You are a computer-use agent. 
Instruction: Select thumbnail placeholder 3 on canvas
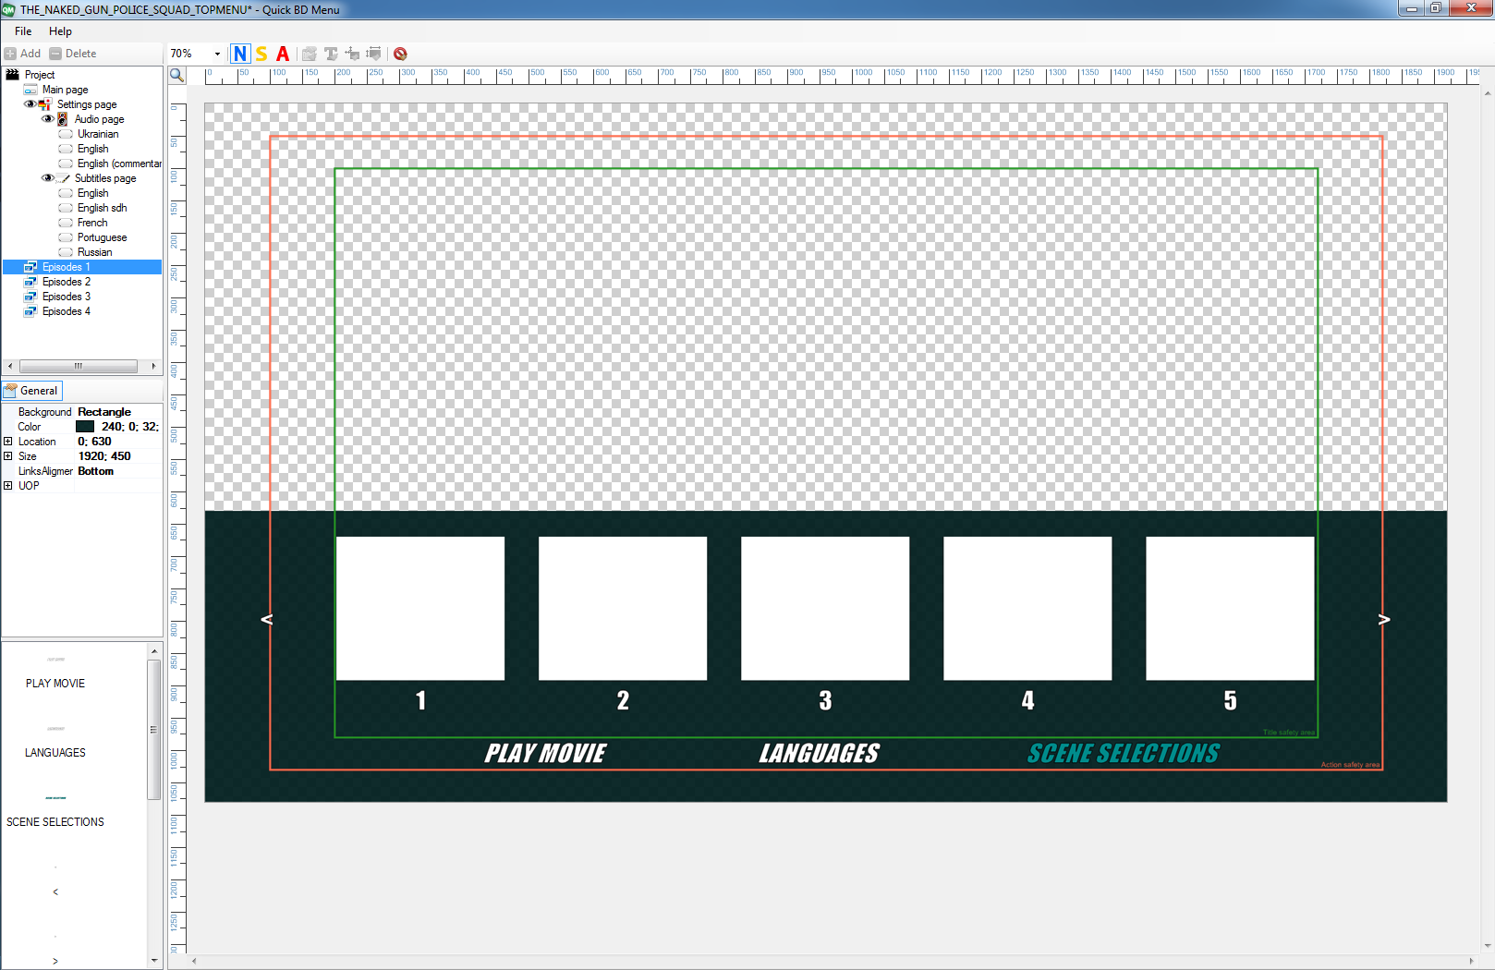coord(825,609)
